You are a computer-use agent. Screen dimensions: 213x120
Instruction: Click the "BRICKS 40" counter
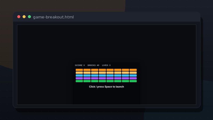[93, 65]
